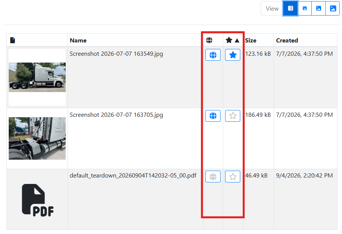Select the medium thumbnails view icon
Image resolution: width=342 pixels, height=234 pixels.
[318, 8]
